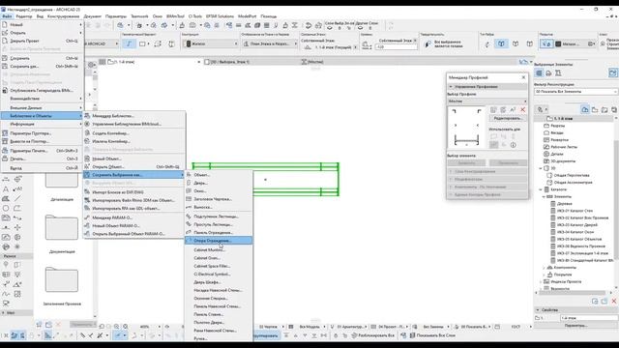Click the Library Manager icon in submenu

(87, 116)
